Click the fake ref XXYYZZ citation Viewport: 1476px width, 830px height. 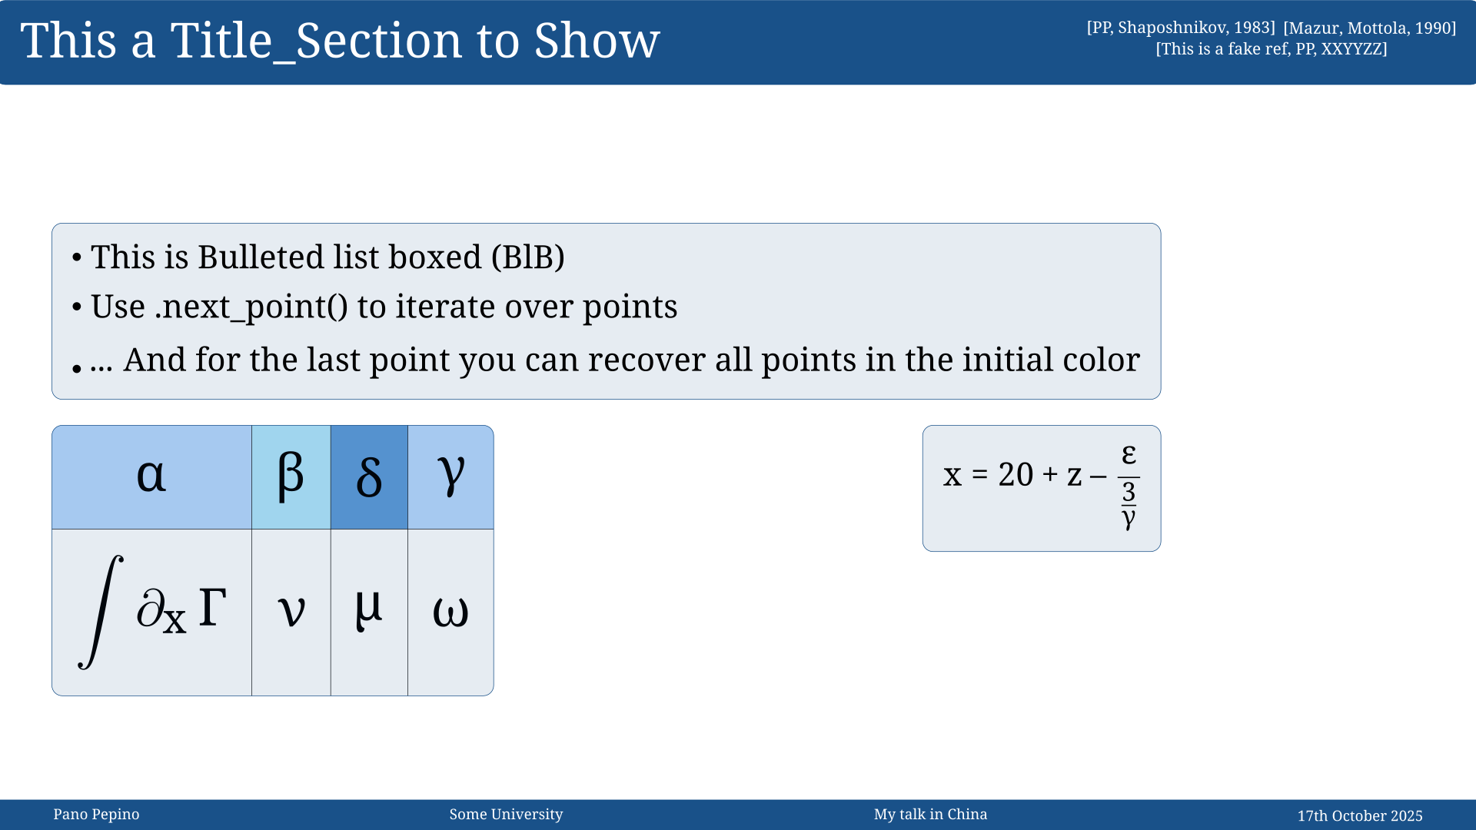click(x=1271, y=49)
